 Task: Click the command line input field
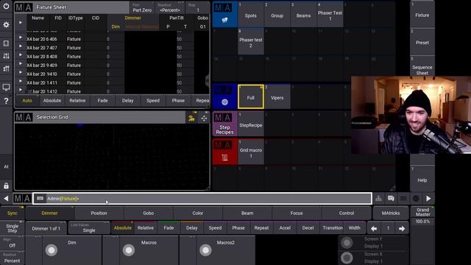[x=202, y=199]
